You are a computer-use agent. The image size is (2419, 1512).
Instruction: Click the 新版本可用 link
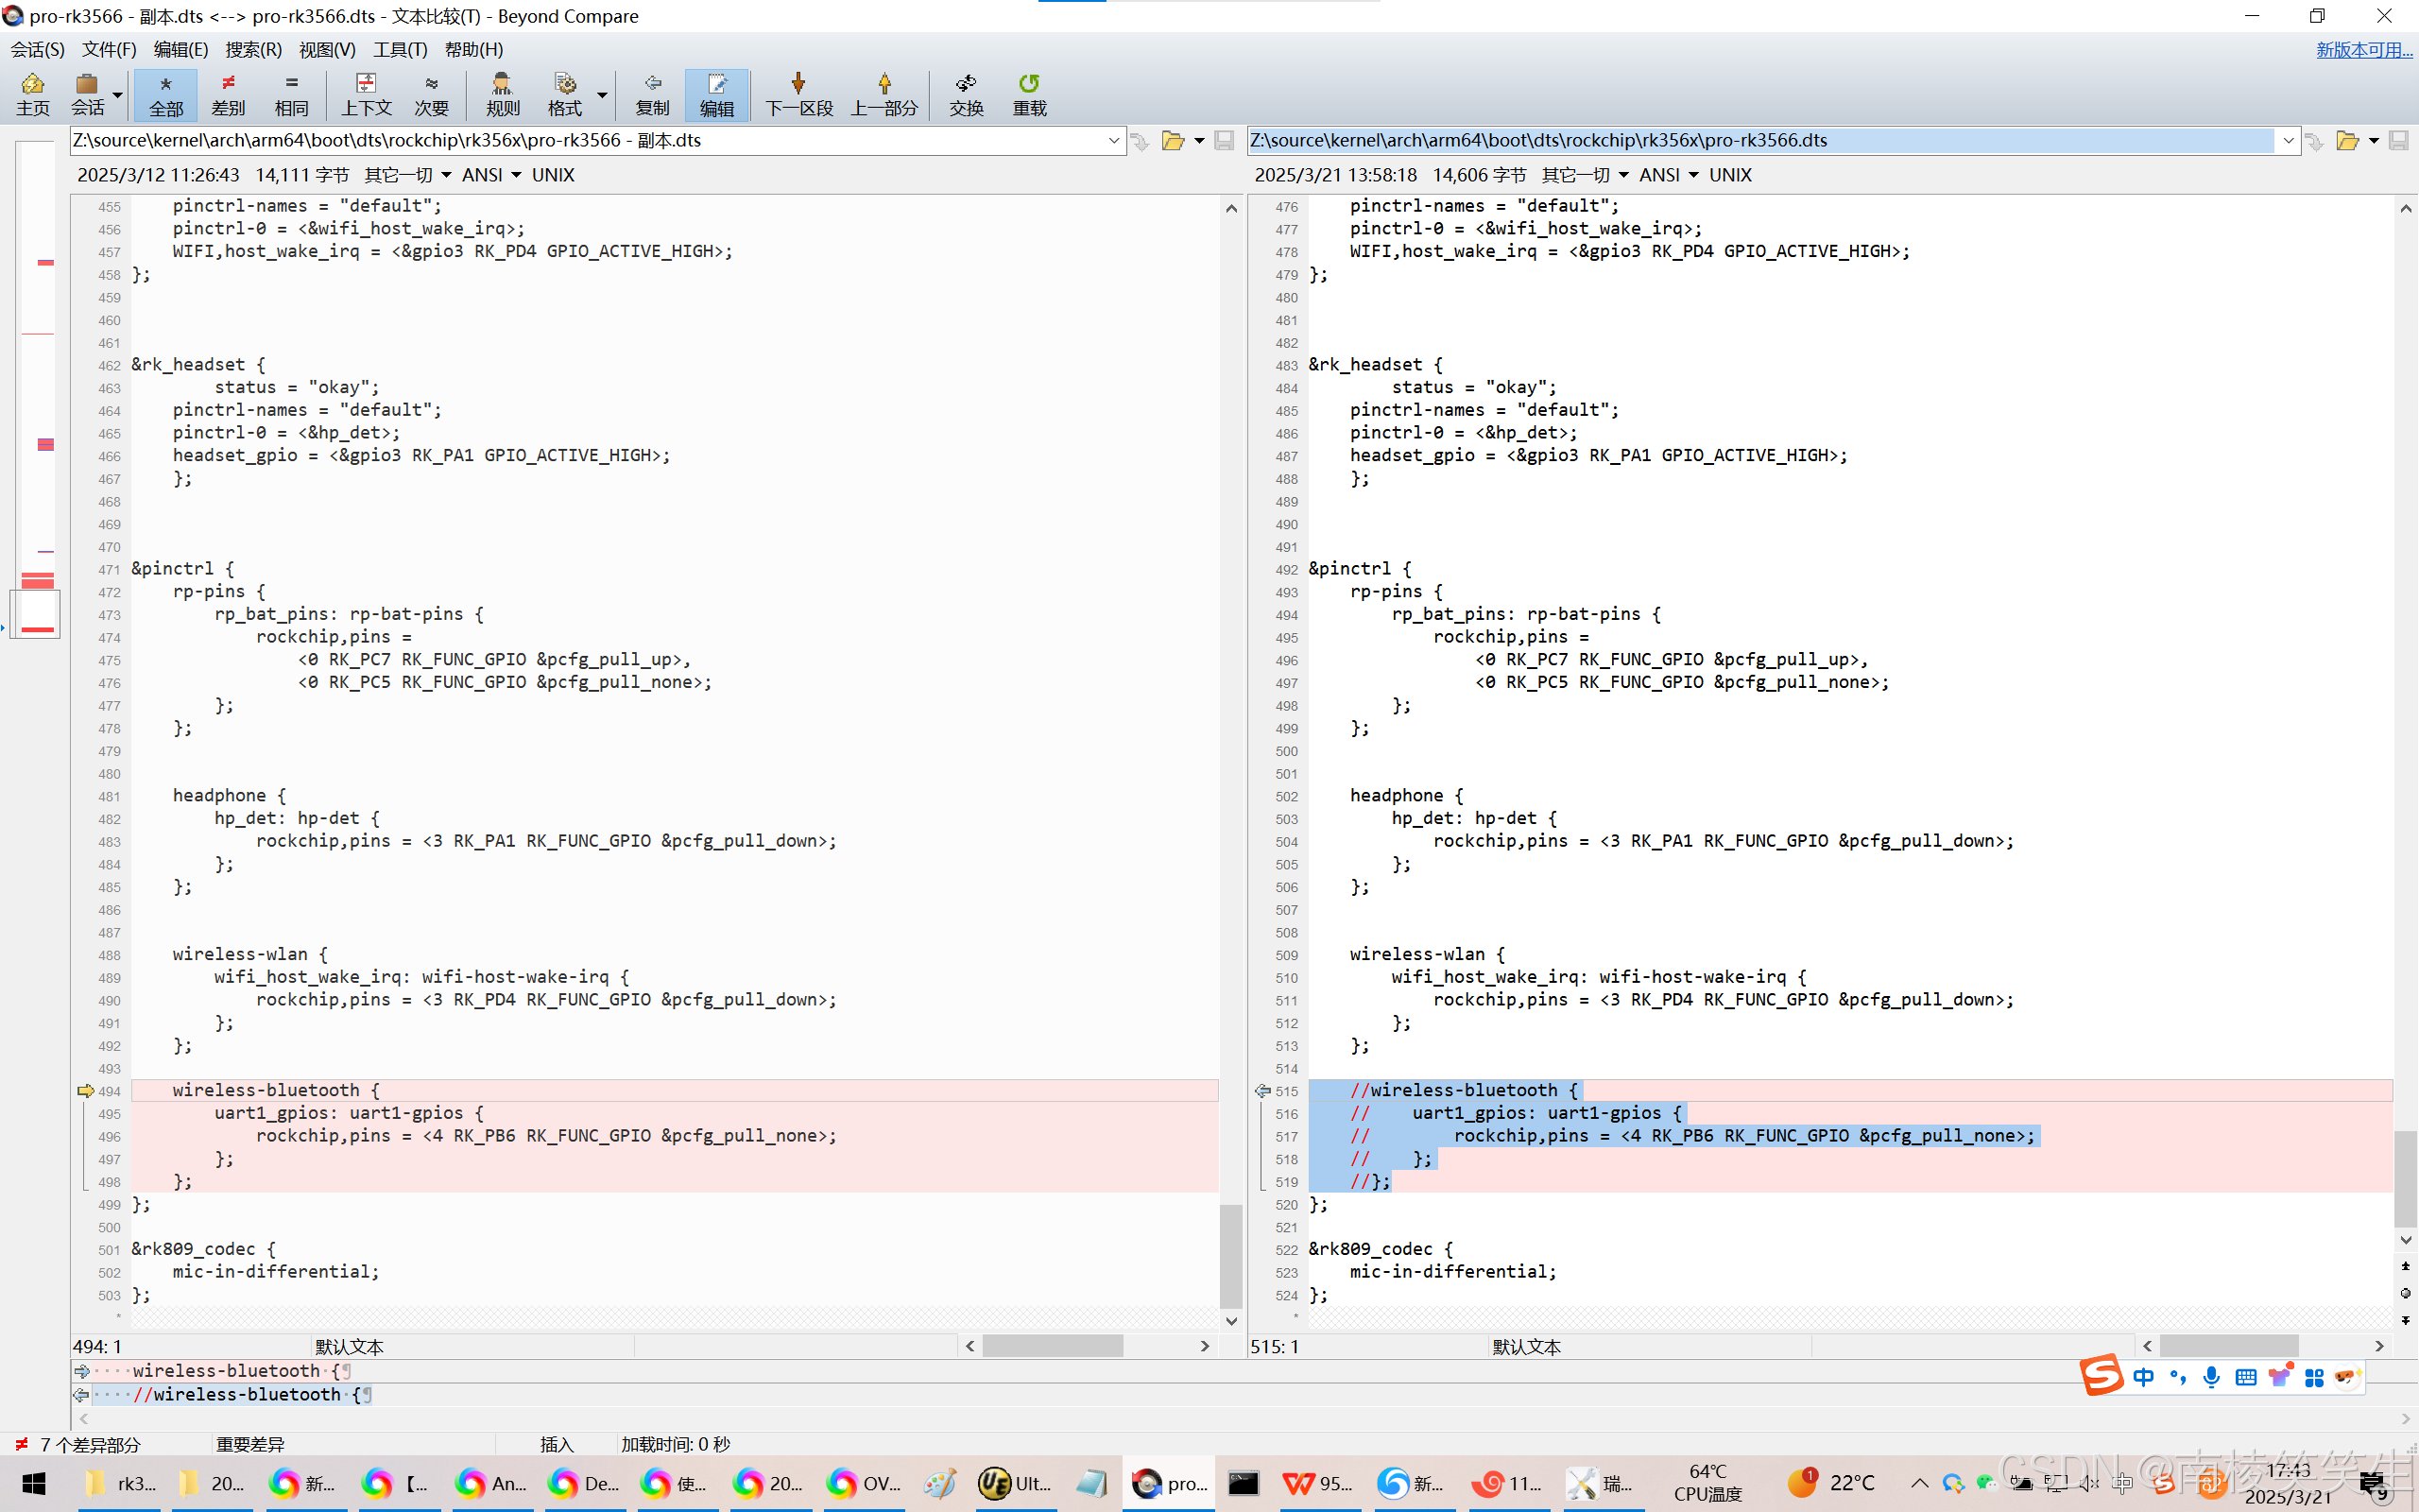pos(2363,49)
